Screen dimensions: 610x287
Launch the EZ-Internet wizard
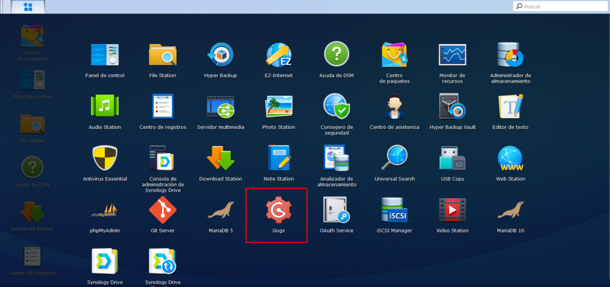click(279, 55)
